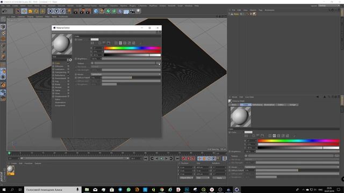Viewport: 344px width, 193px height.
Task: Select the Live Selection tool
Action: (x=18, y=11)
